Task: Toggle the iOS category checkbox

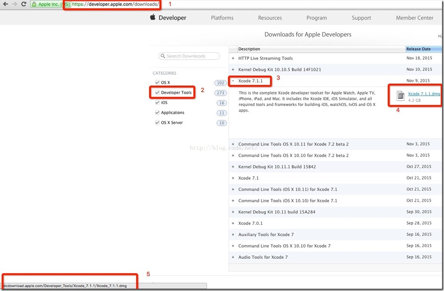Action: pos(157,103)
